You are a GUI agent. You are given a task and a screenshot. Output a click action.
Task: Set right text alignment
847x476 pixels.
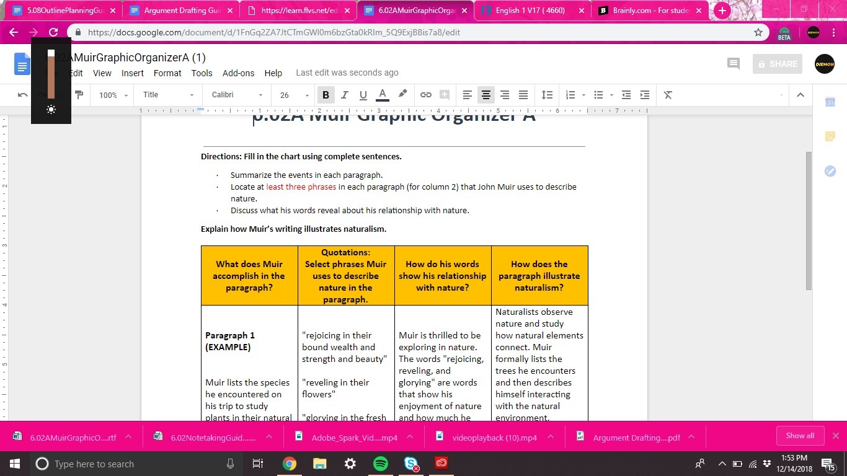[x=505, y=95]
